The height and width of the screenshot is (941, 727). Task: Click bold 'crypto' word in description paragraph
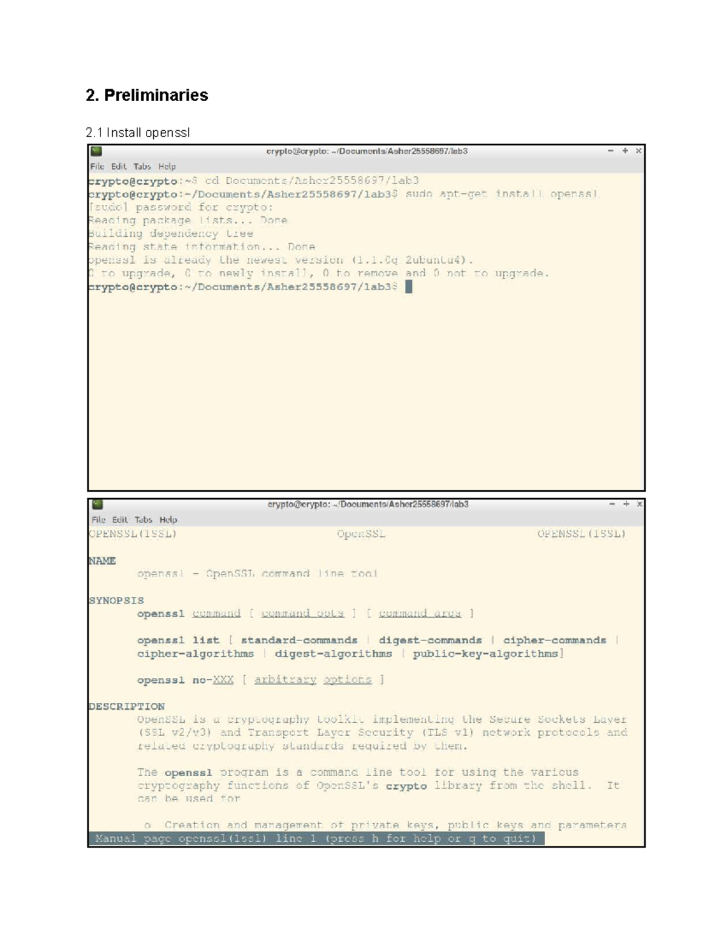coord(406,786)
